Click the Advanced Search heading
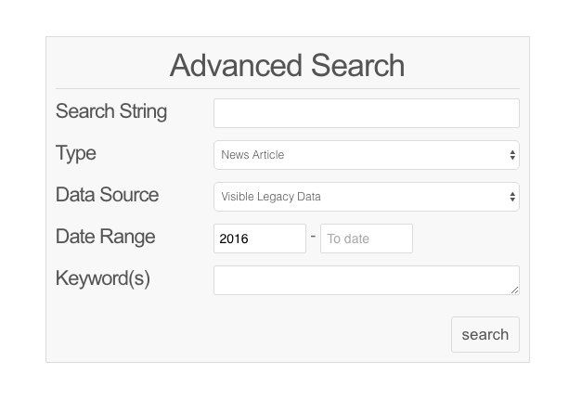This screenshot has width=569, height=400. point(287,66)
